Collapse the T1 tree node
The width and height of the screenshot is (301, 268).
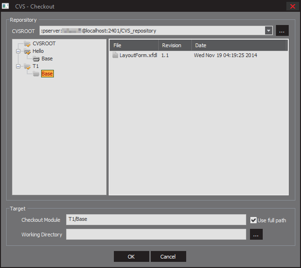tap(18, 67)
